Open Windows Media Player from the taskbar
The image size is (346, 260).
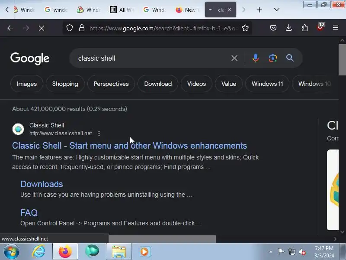click(x=145, y=252)
